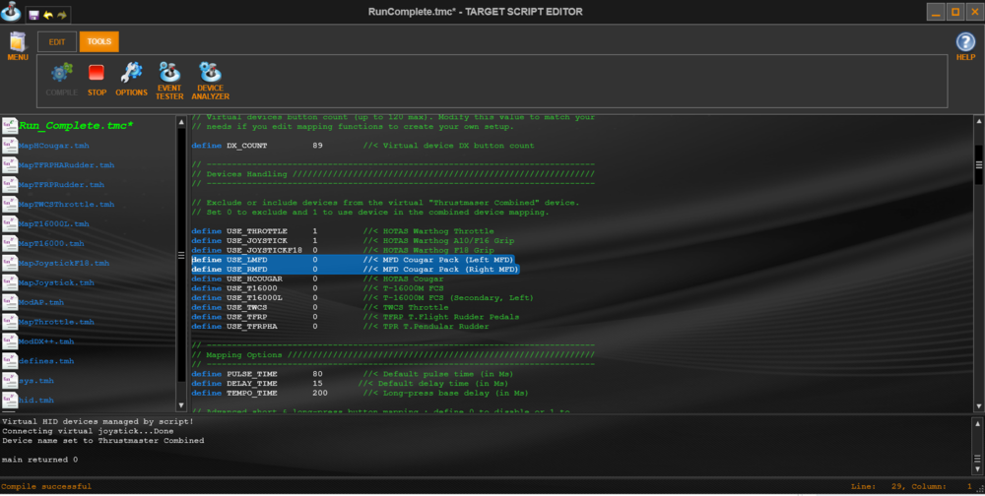Screen dimensions: 985x496
Task: Click file icon beside MapT16000L.tmh
Action: (10, 223)
